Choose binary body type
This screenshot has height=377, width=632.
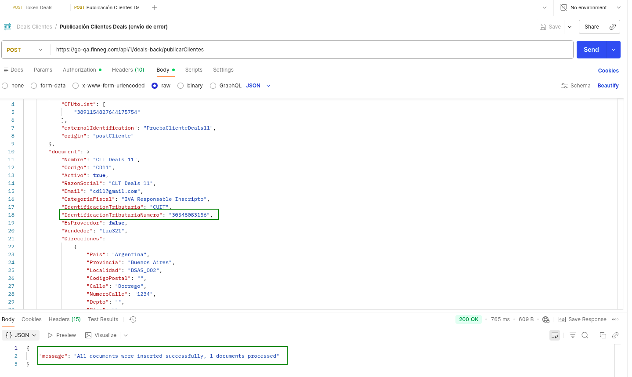pos(181,86)
